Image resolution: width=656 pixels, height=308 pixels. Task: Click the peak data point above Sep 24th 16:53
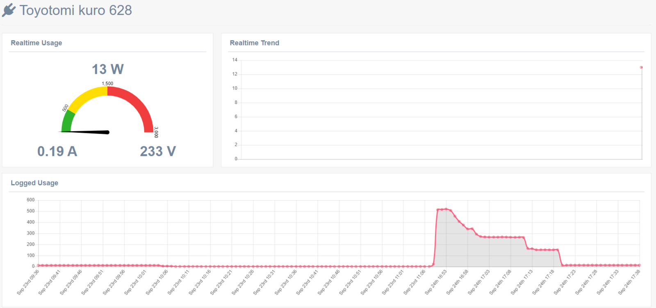click(x=446, y=209)
